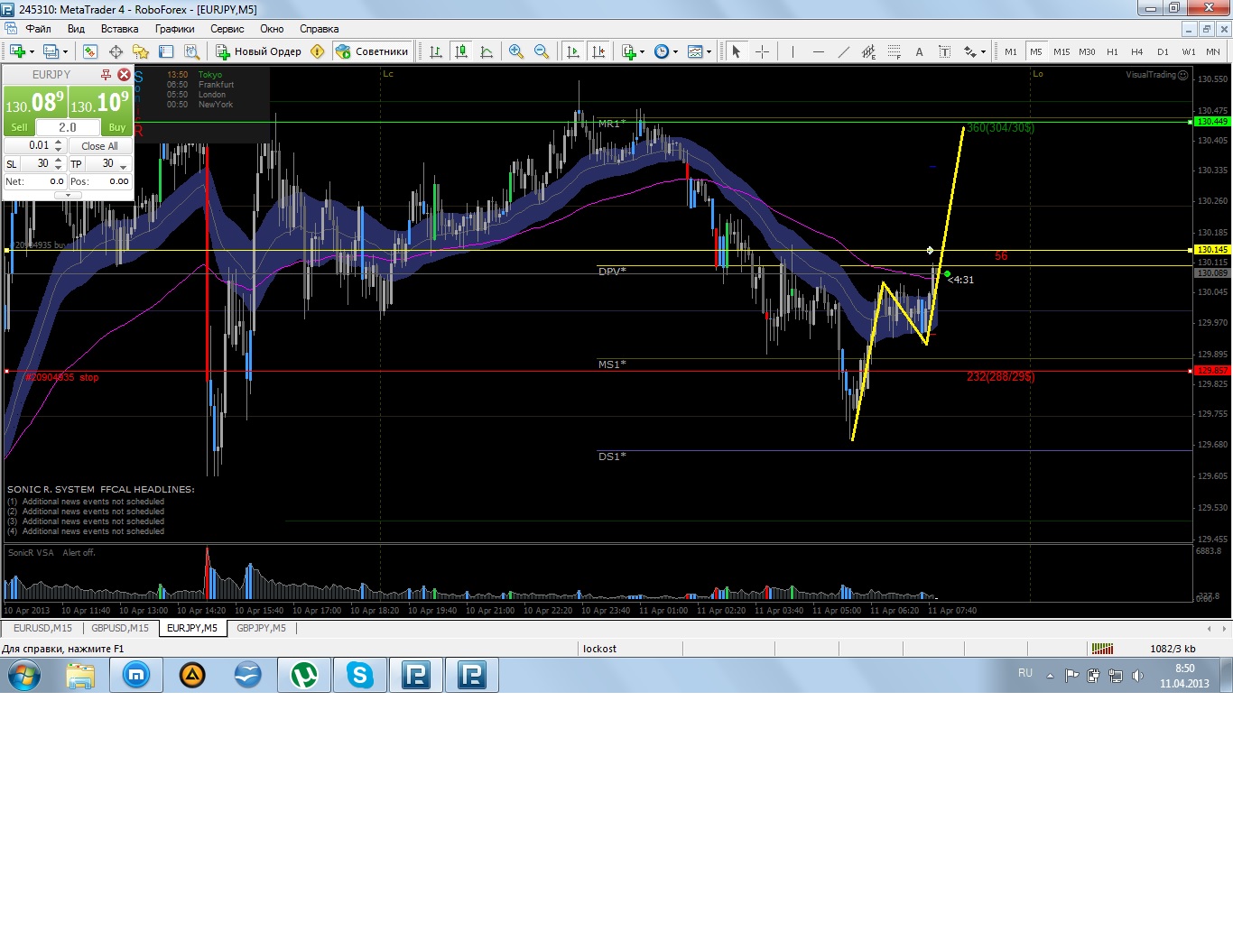Zoom in the chart
The width and height of the screenshot is (1233, 950).
coord(516,51)
